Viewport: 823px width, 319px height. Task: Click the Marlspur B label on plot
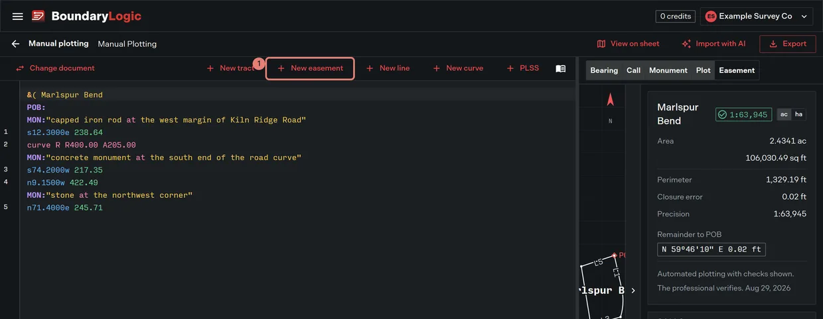point(603,291)
